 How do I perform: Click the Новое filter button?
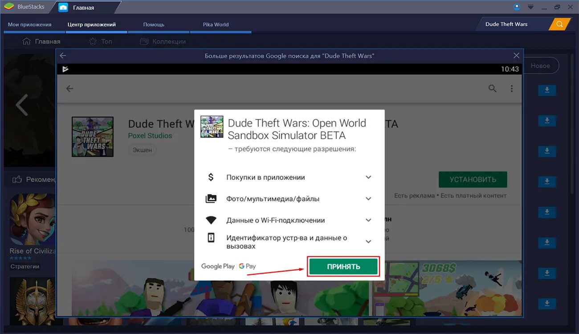(x=541, y=65)
